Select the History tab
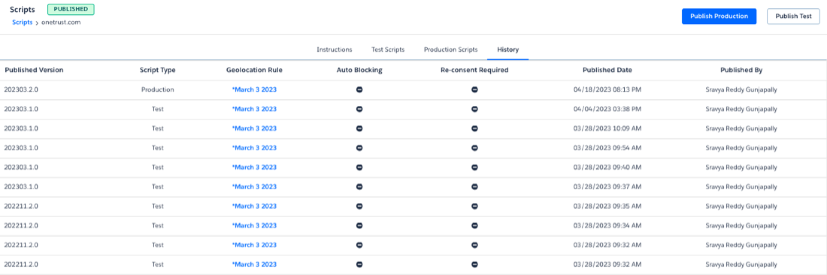827x275 pixels. 507,49
